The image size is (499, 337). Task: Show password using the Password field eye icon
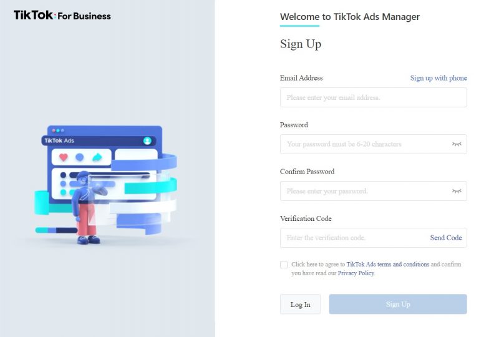pyautogui.click(x=457, y=144)
